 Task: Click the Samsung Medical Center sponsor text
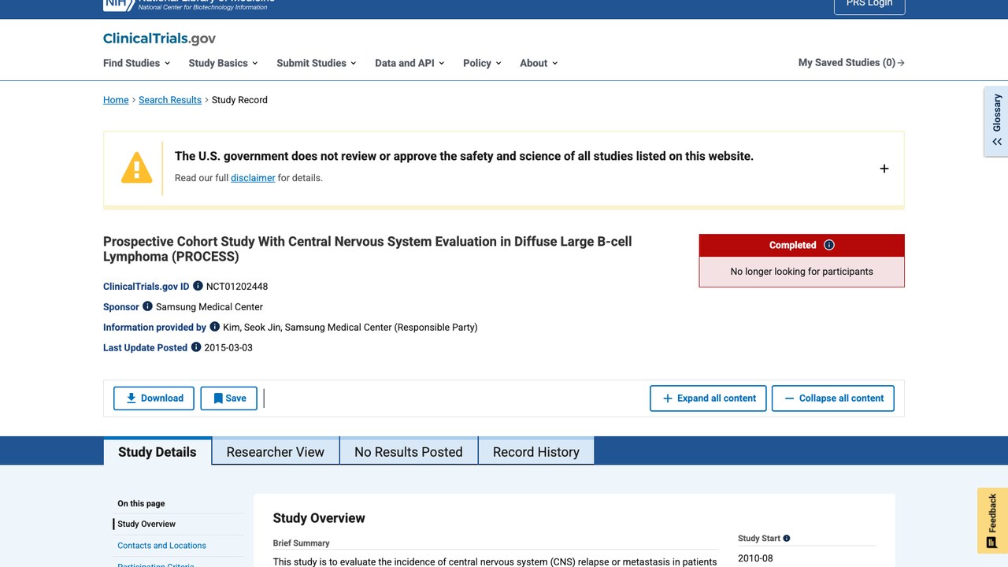[x=209, y=306]
